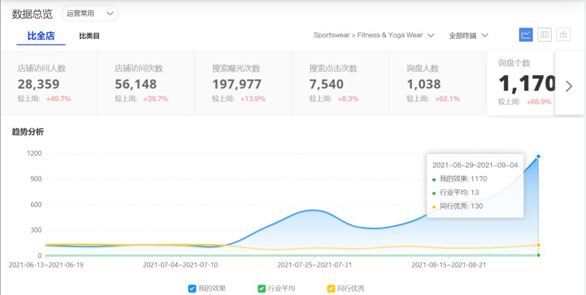The width and height of the screenshot is (586, 295).
Task: Click y-axis label 600
Action: click(x=35, y=205)
